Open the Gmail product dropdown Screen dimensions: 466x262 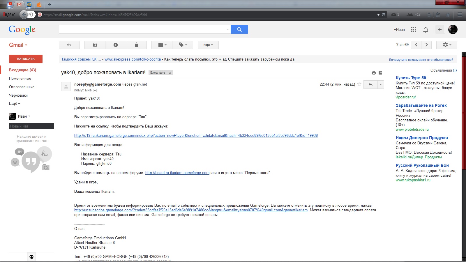18,45
